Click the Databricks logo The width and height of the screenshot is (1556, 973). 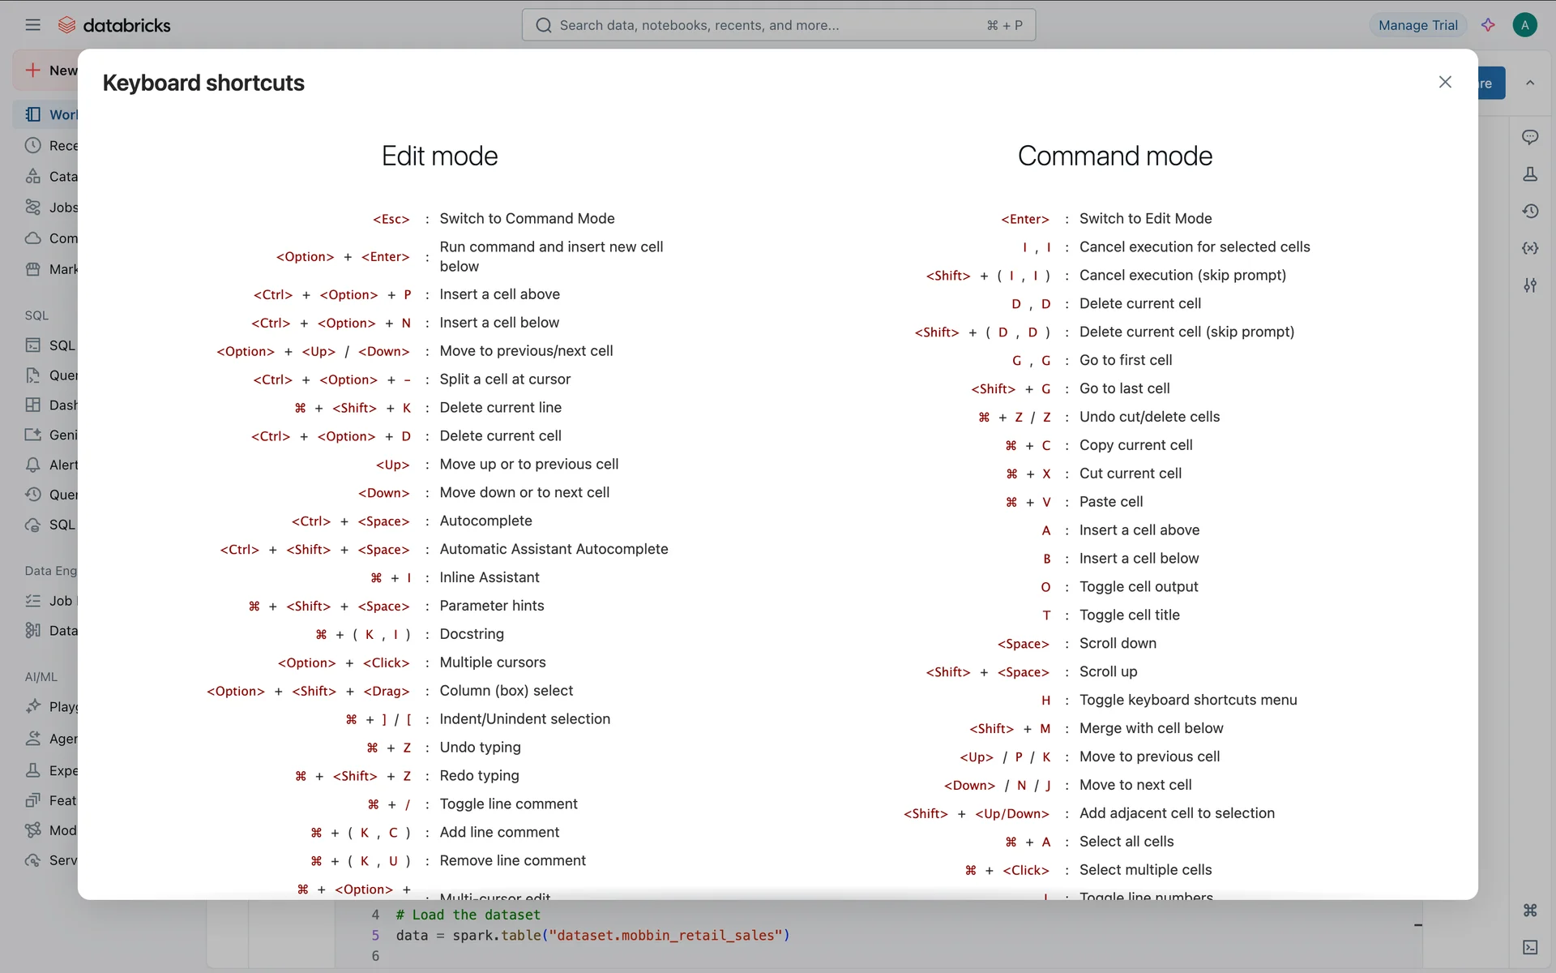tap(114, 25)
